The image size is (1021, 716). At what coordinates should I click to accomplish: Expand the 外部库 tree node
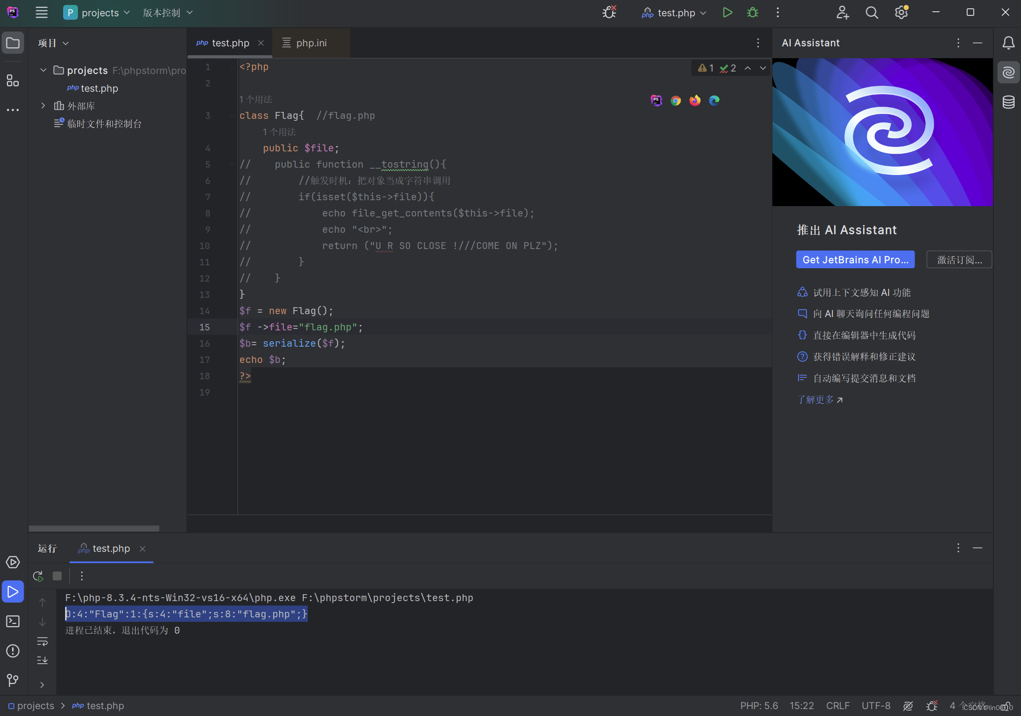click(43, 106)
